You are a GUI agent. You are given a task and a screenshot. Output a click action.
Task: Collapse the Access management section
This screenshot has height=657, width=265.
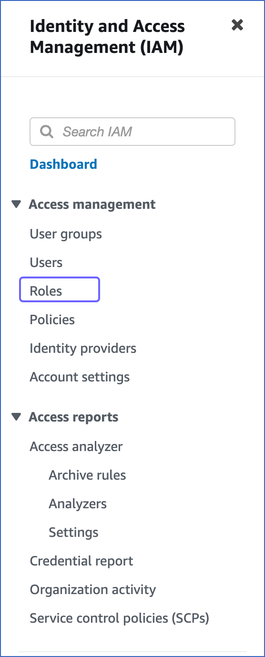[x=17, y=205]
